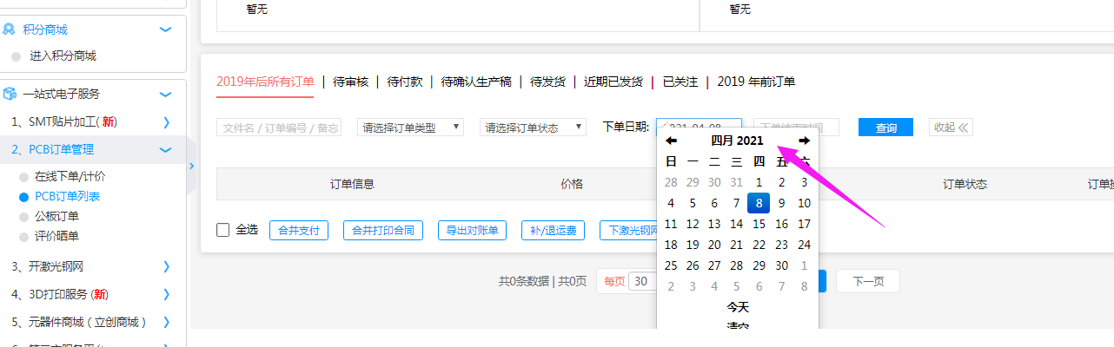Pick day 17 in April calendar
This screenshot has height=347, width=1114.
804,225
